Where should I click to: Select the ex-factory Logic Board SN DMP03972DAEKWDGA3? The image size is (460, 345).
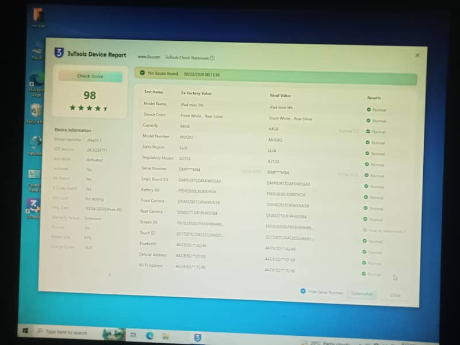(x=200, y=181)
